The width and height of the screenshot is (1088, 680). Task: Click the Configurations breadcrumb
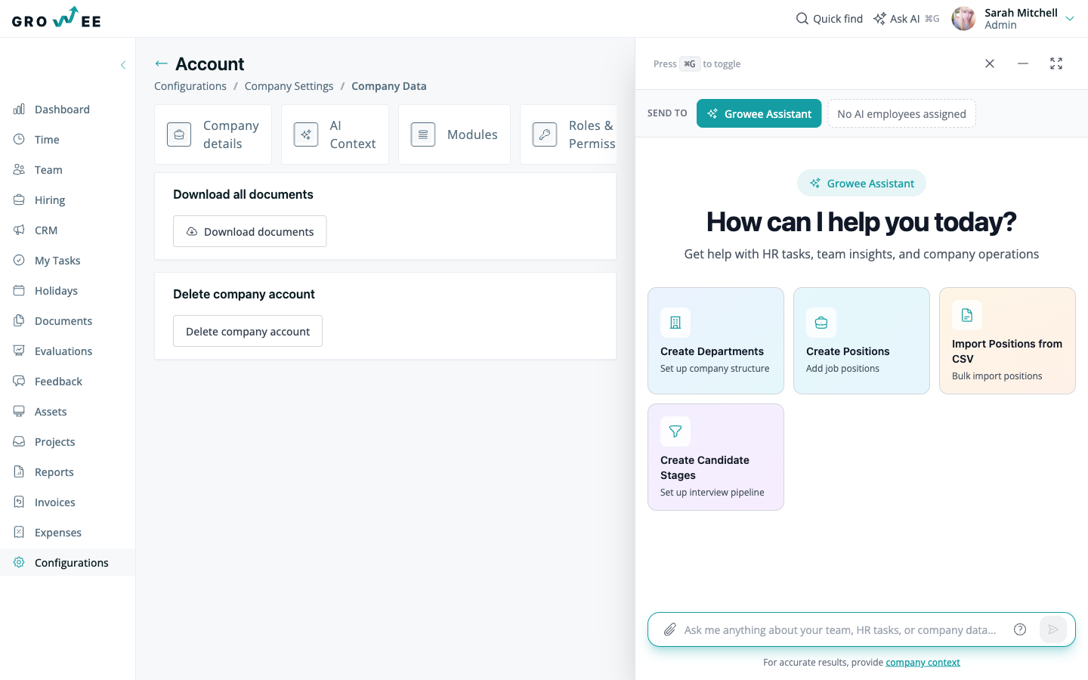190,86
